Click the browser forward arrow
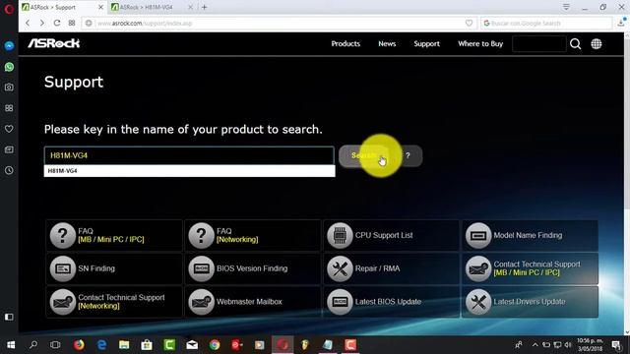This screenshot has height=354, width=630. 41,24
